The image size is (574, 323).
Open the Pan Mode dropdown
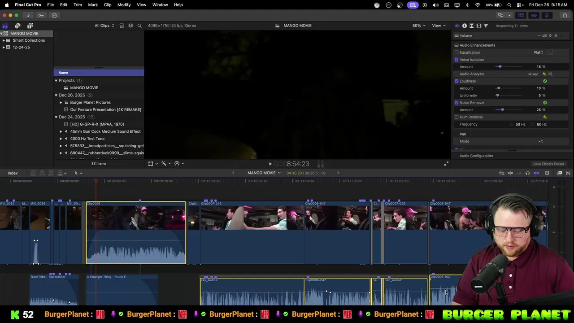(x=541, y=141)
